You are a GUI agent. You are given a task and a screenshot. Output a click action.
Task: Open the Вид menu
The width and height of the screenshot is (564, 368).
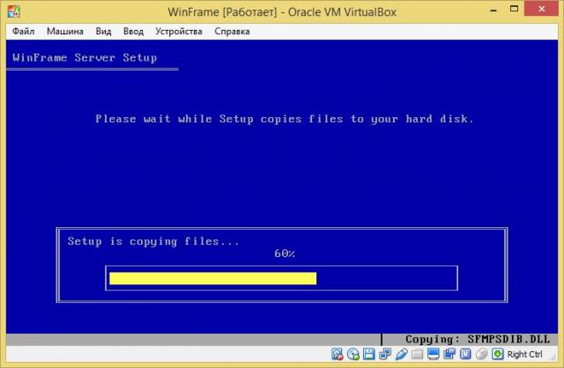[x=103, y=32]
